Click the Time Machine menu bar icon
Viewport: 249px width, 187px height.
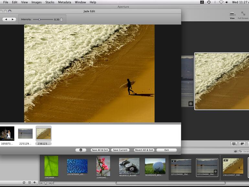point(209,2)
